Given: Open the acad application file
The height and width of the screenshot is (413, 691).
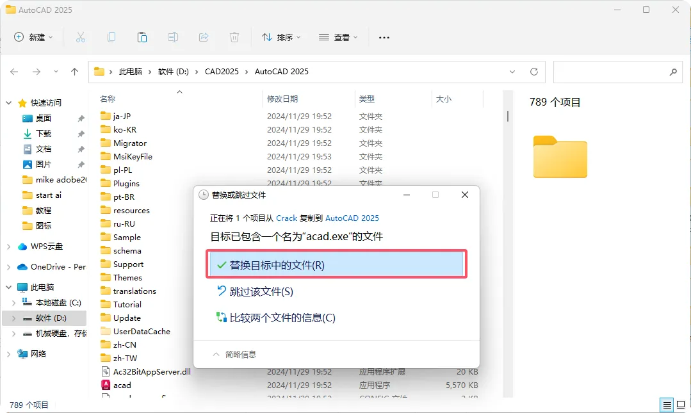Looking at the screenshot, I should pyautogui.click(x=122, y=385).
